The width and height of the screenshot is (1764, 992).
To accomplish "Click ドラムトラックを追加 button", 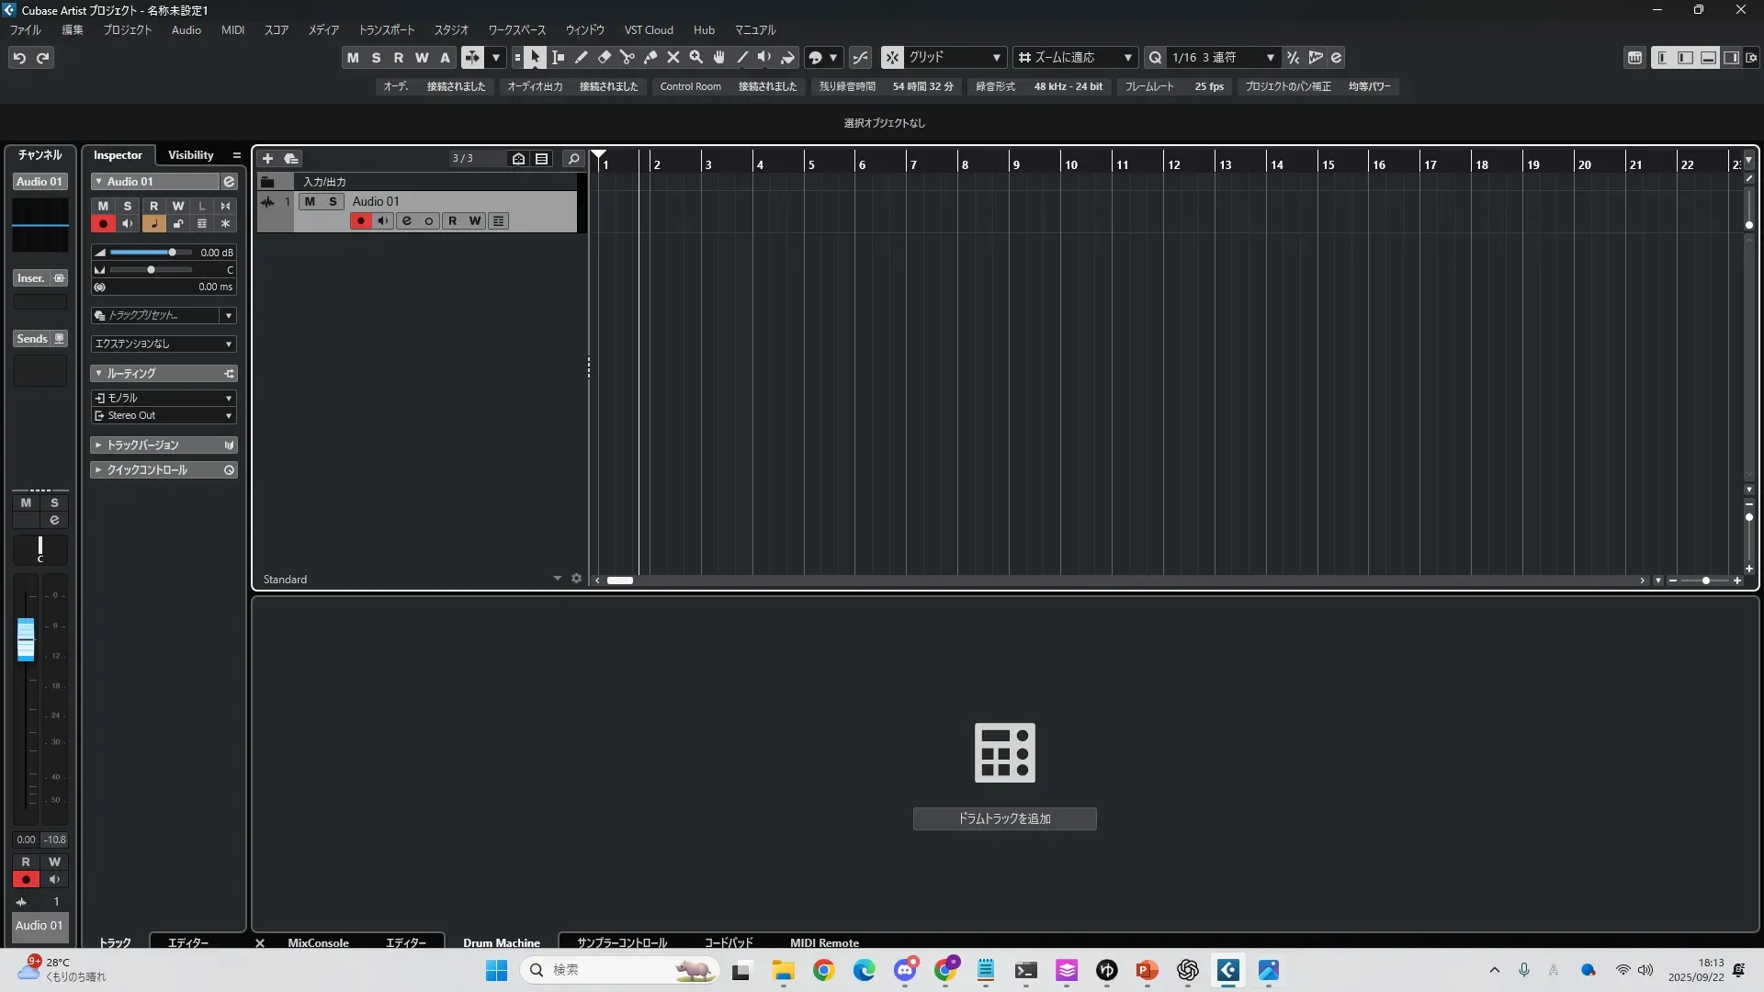I will (x=1004, y=818).
